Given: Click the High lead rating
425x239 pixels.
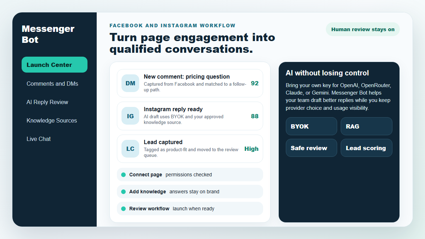Looking at the screenshot, I should coord(251,149).
